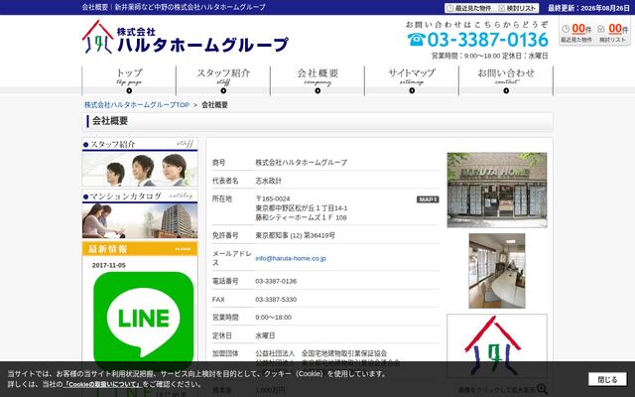This screenshot has height=397, width=635.
Task: Select the FAX number 03-3387-5330
Action: point(276,300)
